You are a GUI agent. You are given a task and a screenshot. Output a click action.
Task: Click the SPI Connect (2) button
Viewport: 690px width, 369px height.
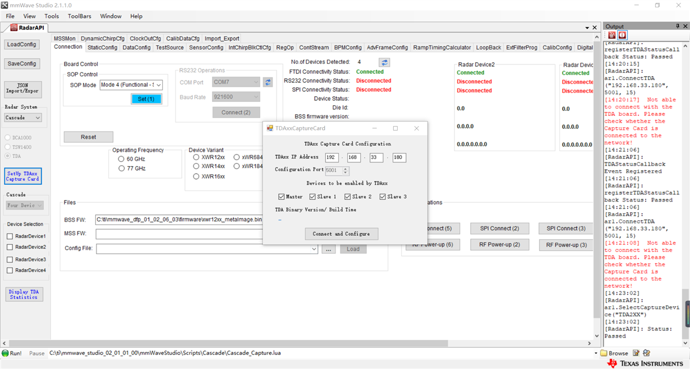tap(499, 228)
